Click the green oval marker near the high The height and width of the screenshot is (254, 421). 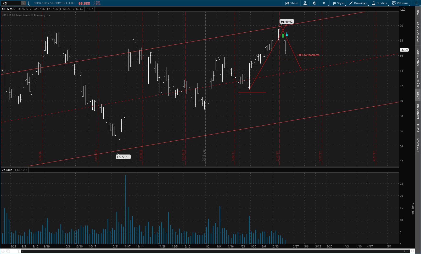pyautogui.click(x=283, y=36)
